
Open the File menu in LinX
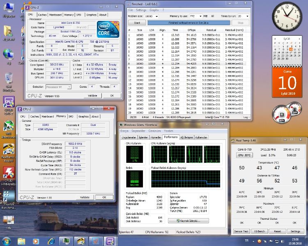coord(131,10)
